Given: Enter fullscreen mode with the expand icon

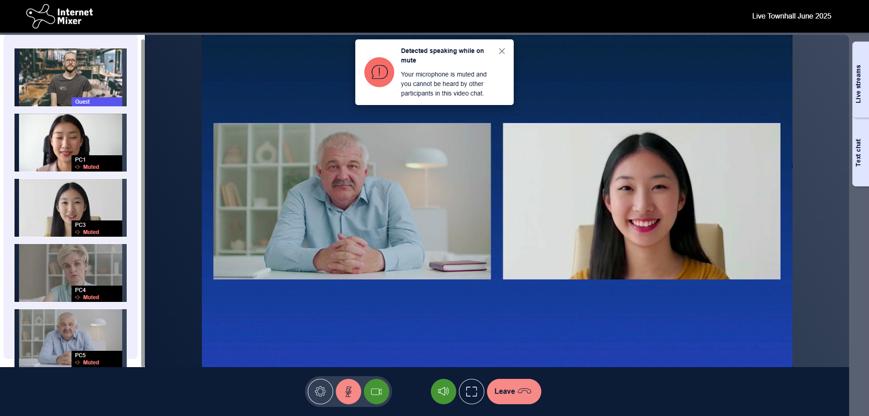Looking at the screenshot, I should [x=472, y=392].
